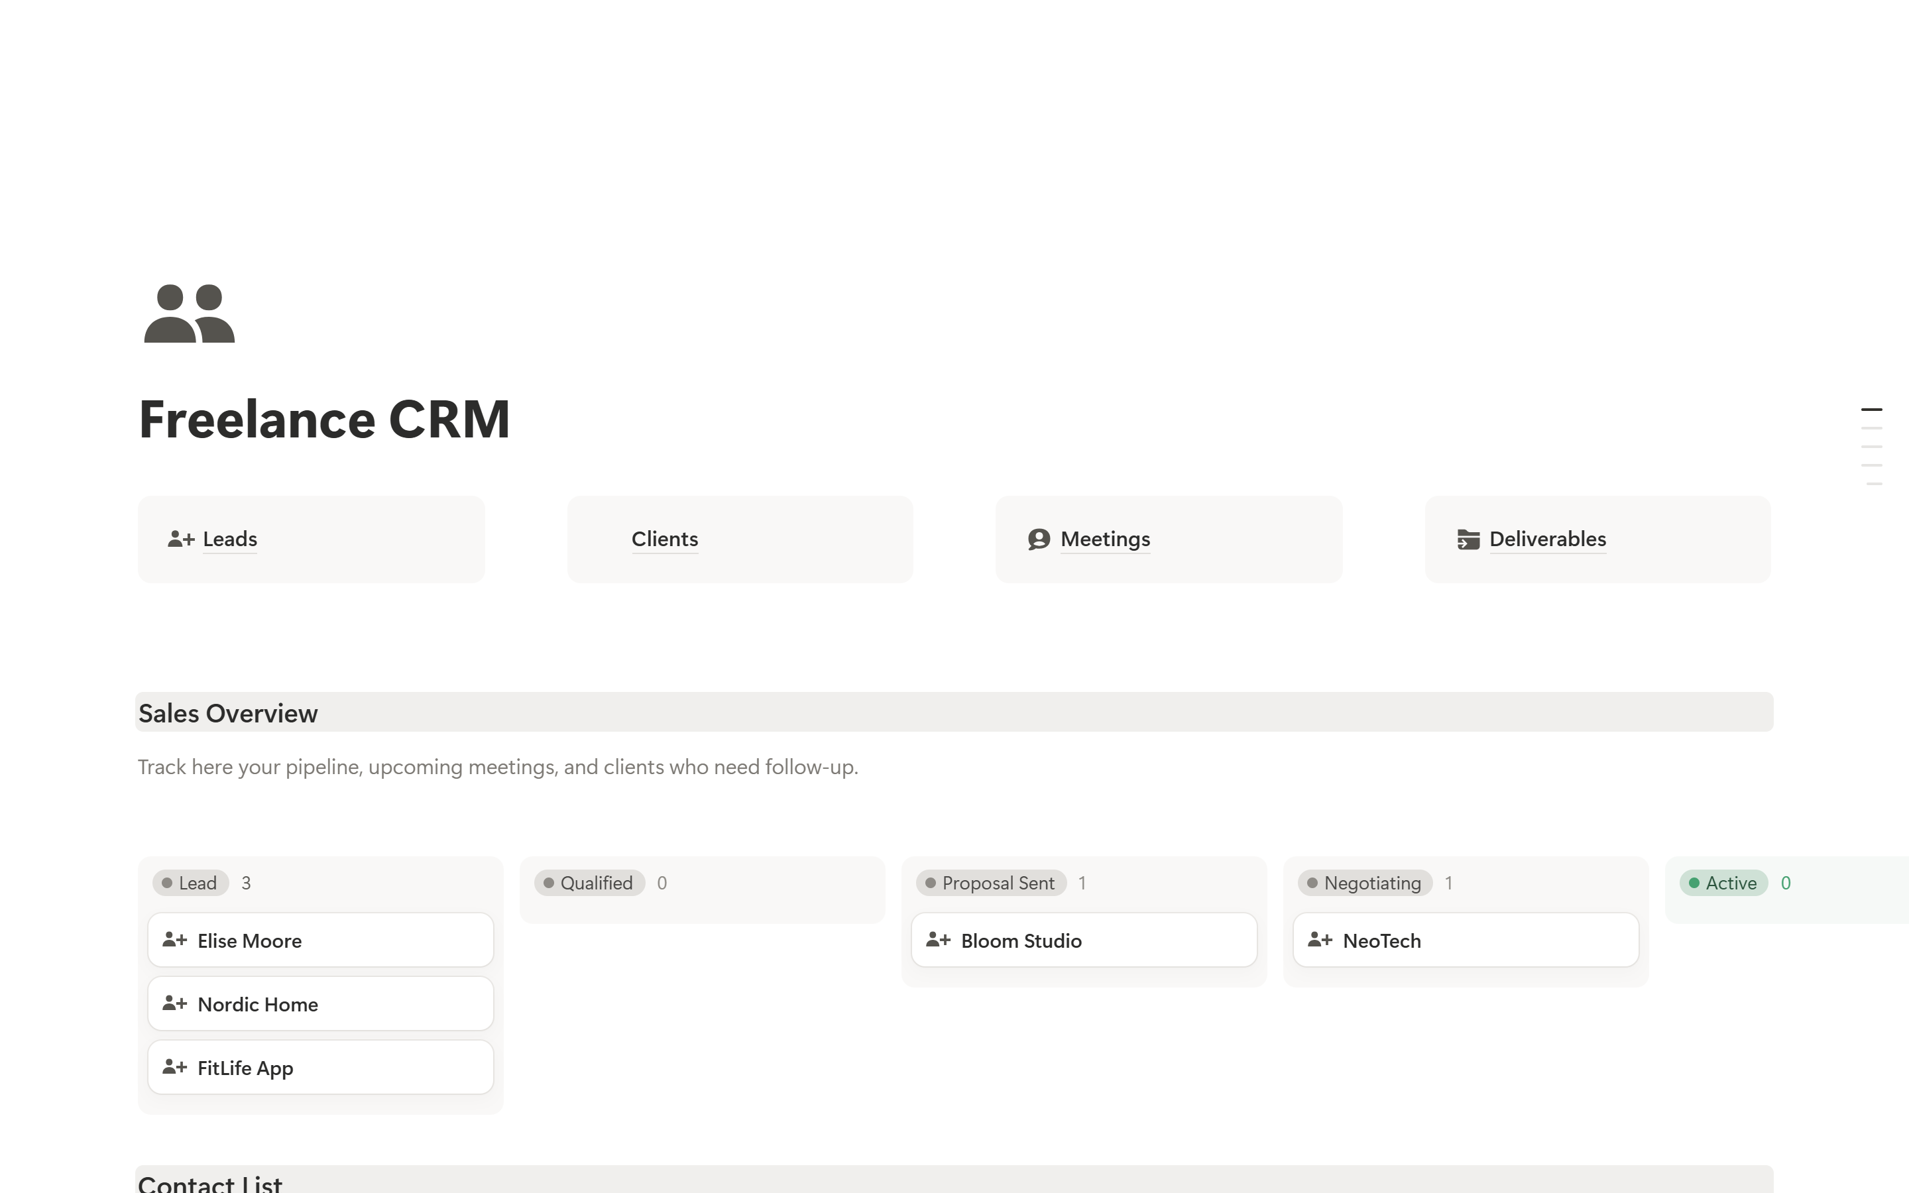This screenshot has height=1193, width=1909.
Task: Select the Negotiating status tag
Action: 1365,883
